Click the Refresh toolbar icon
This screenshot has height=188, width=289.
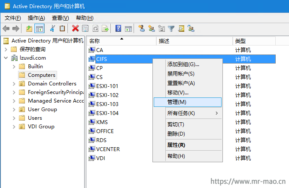click(x=95, y=29)
